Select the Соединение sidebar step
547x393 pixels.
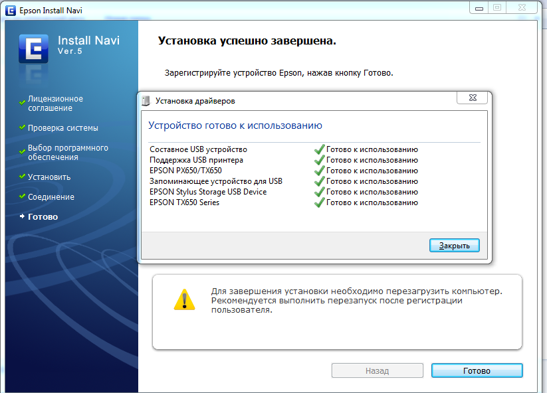coord(51,197)
